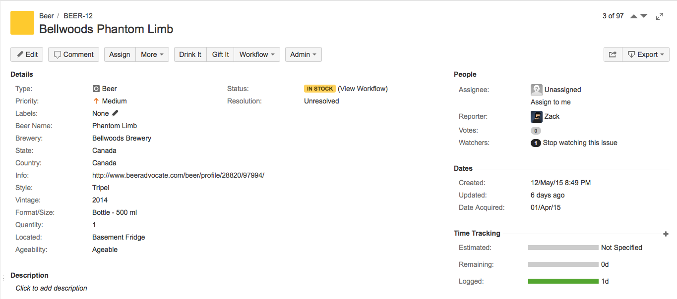Click the Basement Fridge location value
The image size is (677, 299).
(119, 237)
